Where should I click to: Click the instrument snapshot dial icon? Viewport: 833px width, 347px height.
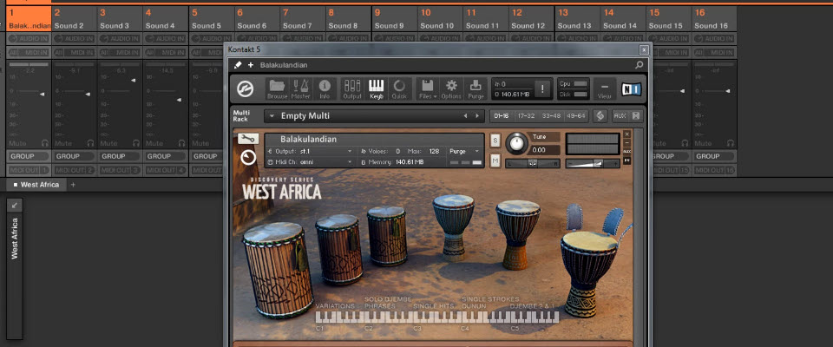pyautogui.click(x=247, y=157)
